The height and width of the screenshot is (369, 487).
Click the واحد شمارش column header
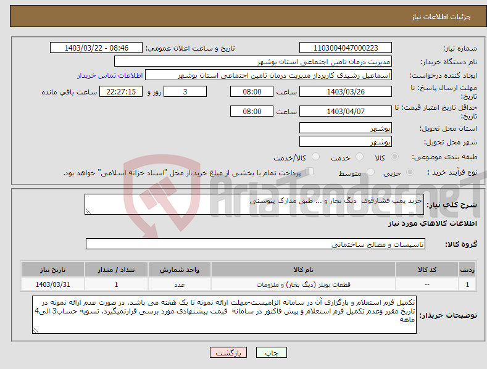pos(180,270)
